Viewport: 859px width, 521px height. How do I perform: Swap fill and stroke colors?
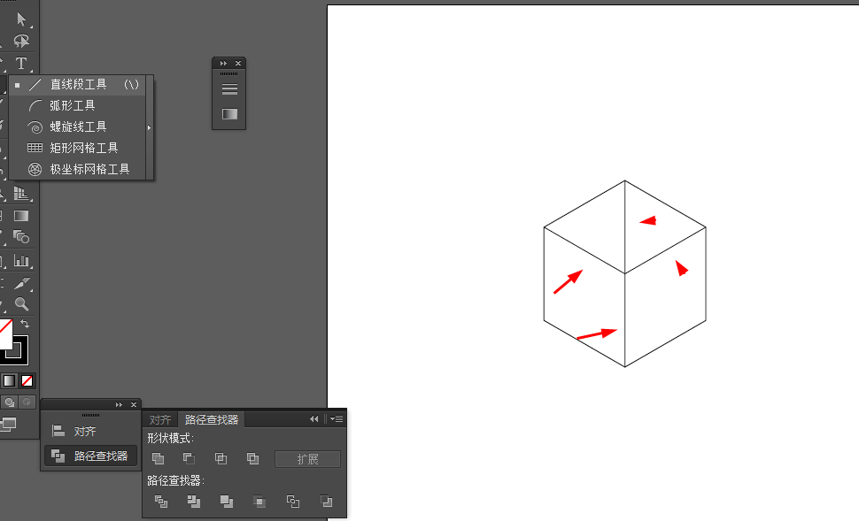click(x=25, y=325)
